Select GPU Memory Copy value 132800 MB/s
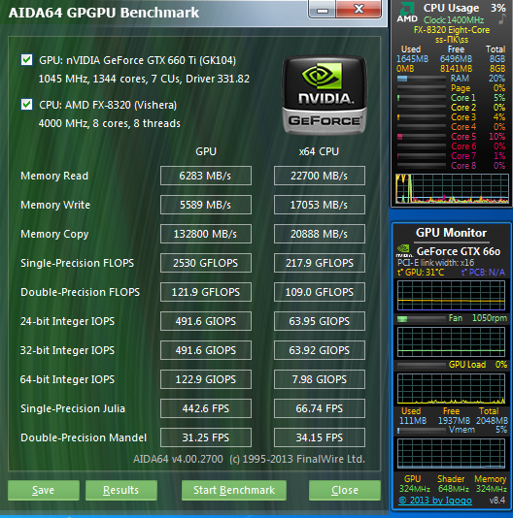 point(206,234)
